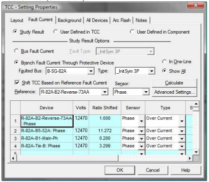
Task: Open Sensor dropdown for R-82A-B5-52A row
Action: click(x=141, y=131)
